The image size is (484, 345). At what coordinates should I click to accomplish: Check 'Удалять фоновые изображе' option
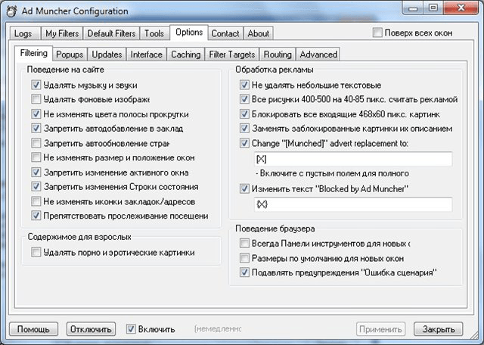(x=36, y=99)
